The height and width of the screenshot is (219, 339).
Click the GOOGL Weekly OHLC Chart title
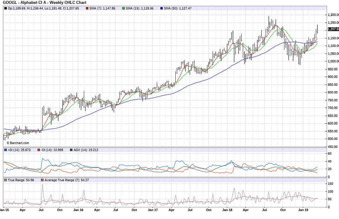[45, 2]
